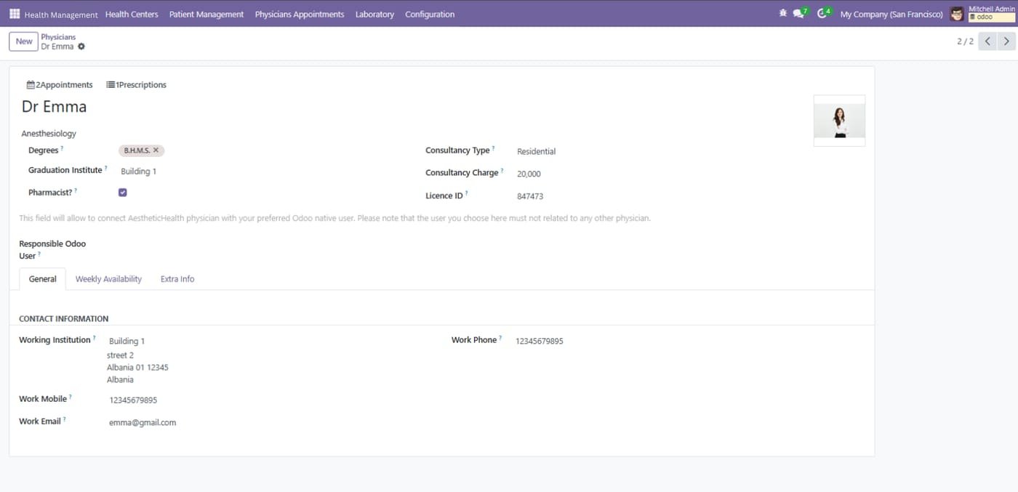Screen dimensions: 1018x492
Task: Show help tooltip for Working Institution
Action: pos(94,338)
